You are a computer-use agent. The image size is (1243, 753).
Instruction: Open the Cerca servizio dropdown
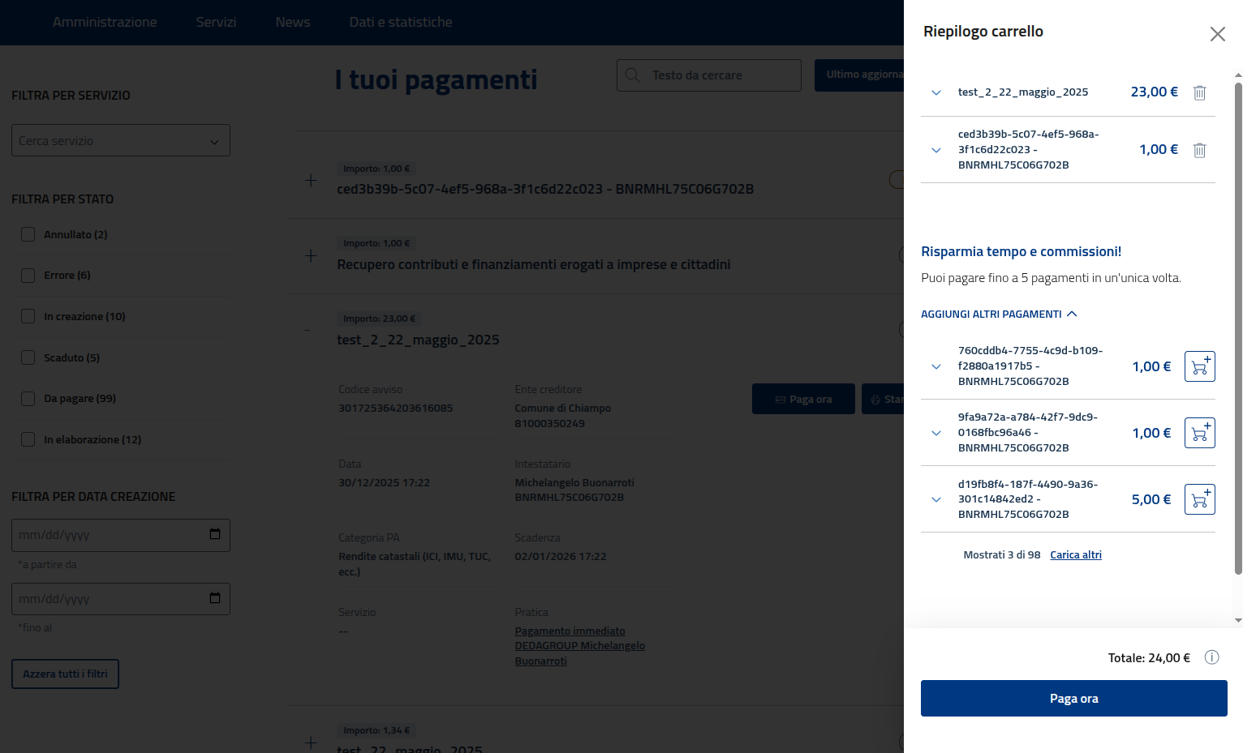click(121, 140)
